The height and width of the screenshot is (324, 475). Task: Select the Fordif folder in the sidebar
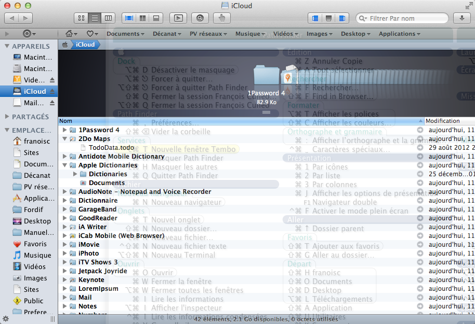click(28, 210)
